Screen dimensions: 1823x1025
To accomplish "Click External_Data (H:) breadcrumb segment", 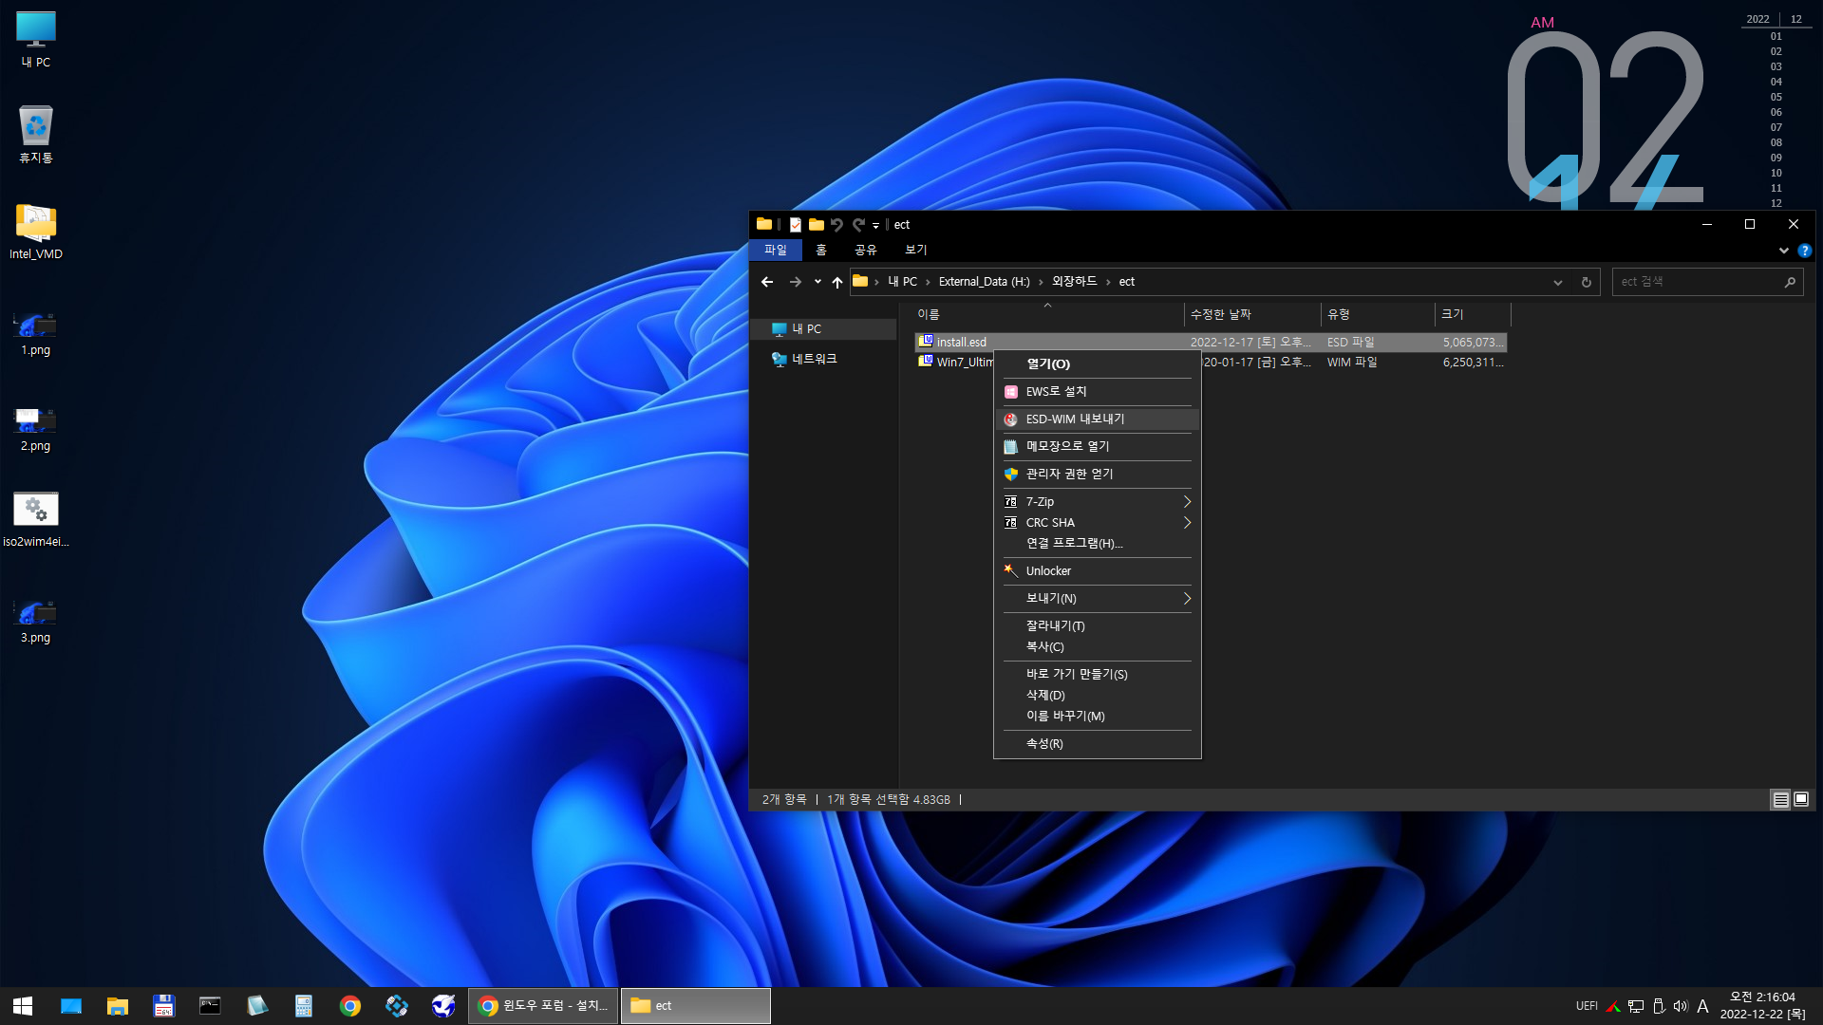I will tap(985, 282).
